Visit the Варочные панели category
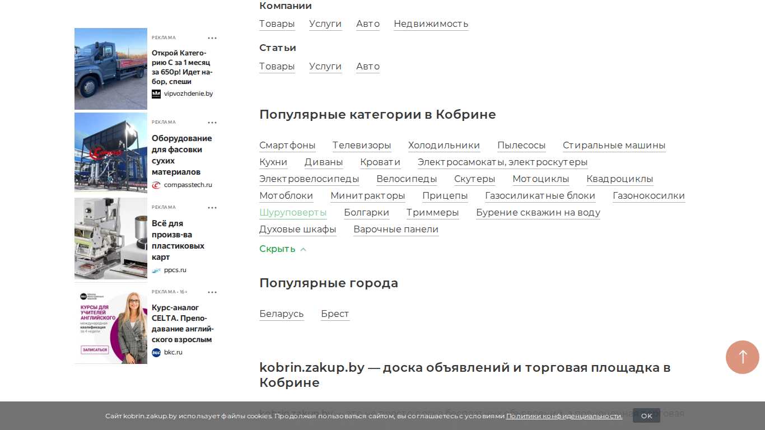Screen dimensions: 765x430 coord(396,230)
